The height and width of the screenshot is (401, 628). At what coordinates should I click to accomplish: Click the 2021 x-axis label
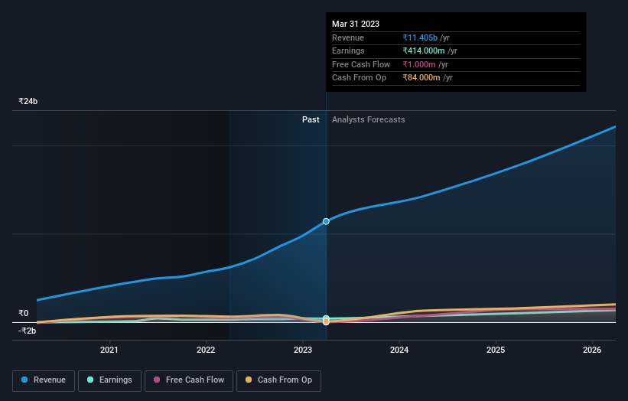[x=109, y=350]
